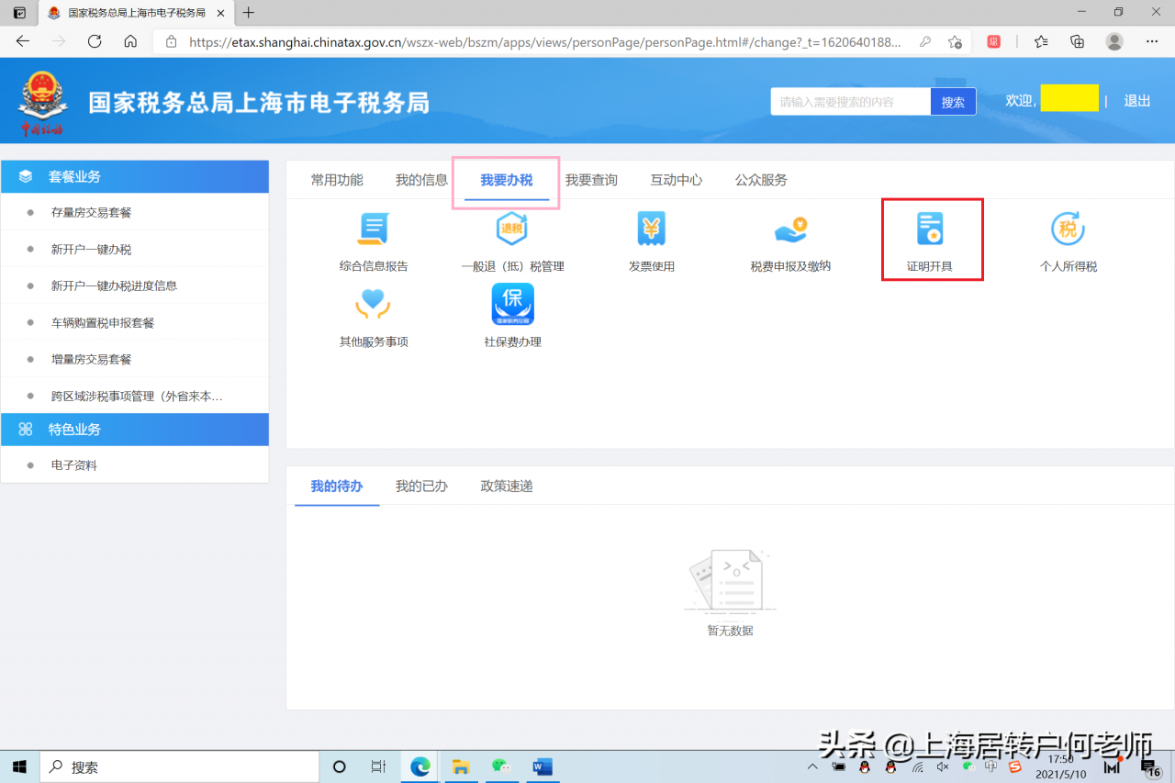
Task: Click the 税费申报及缴纳 icon
Action: coord(790,239)
